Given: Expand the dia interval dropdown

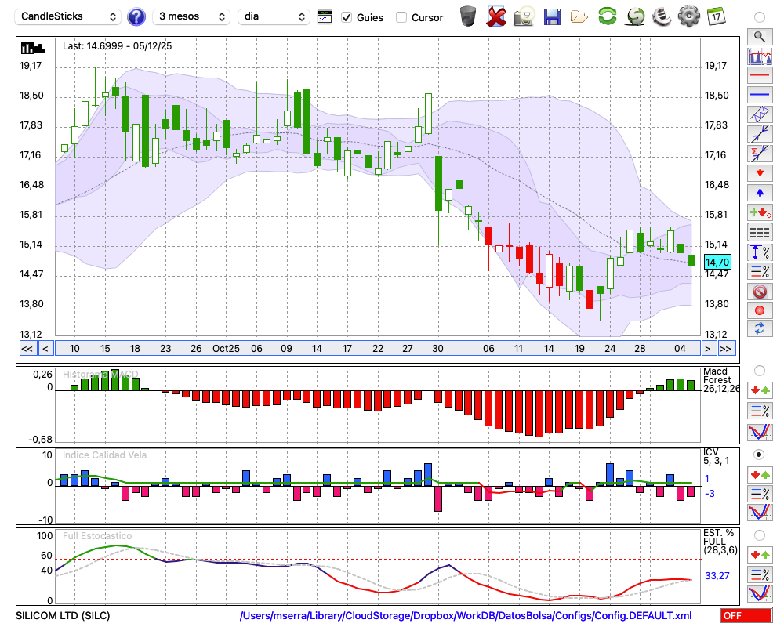Looking at the screenshot, I should pyautogui.click(x=274, y=16).
